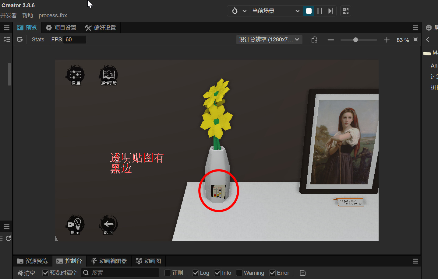Open the in-game 操作手册 manual
This screenshot has width=438, height=279.
(109, 75)
